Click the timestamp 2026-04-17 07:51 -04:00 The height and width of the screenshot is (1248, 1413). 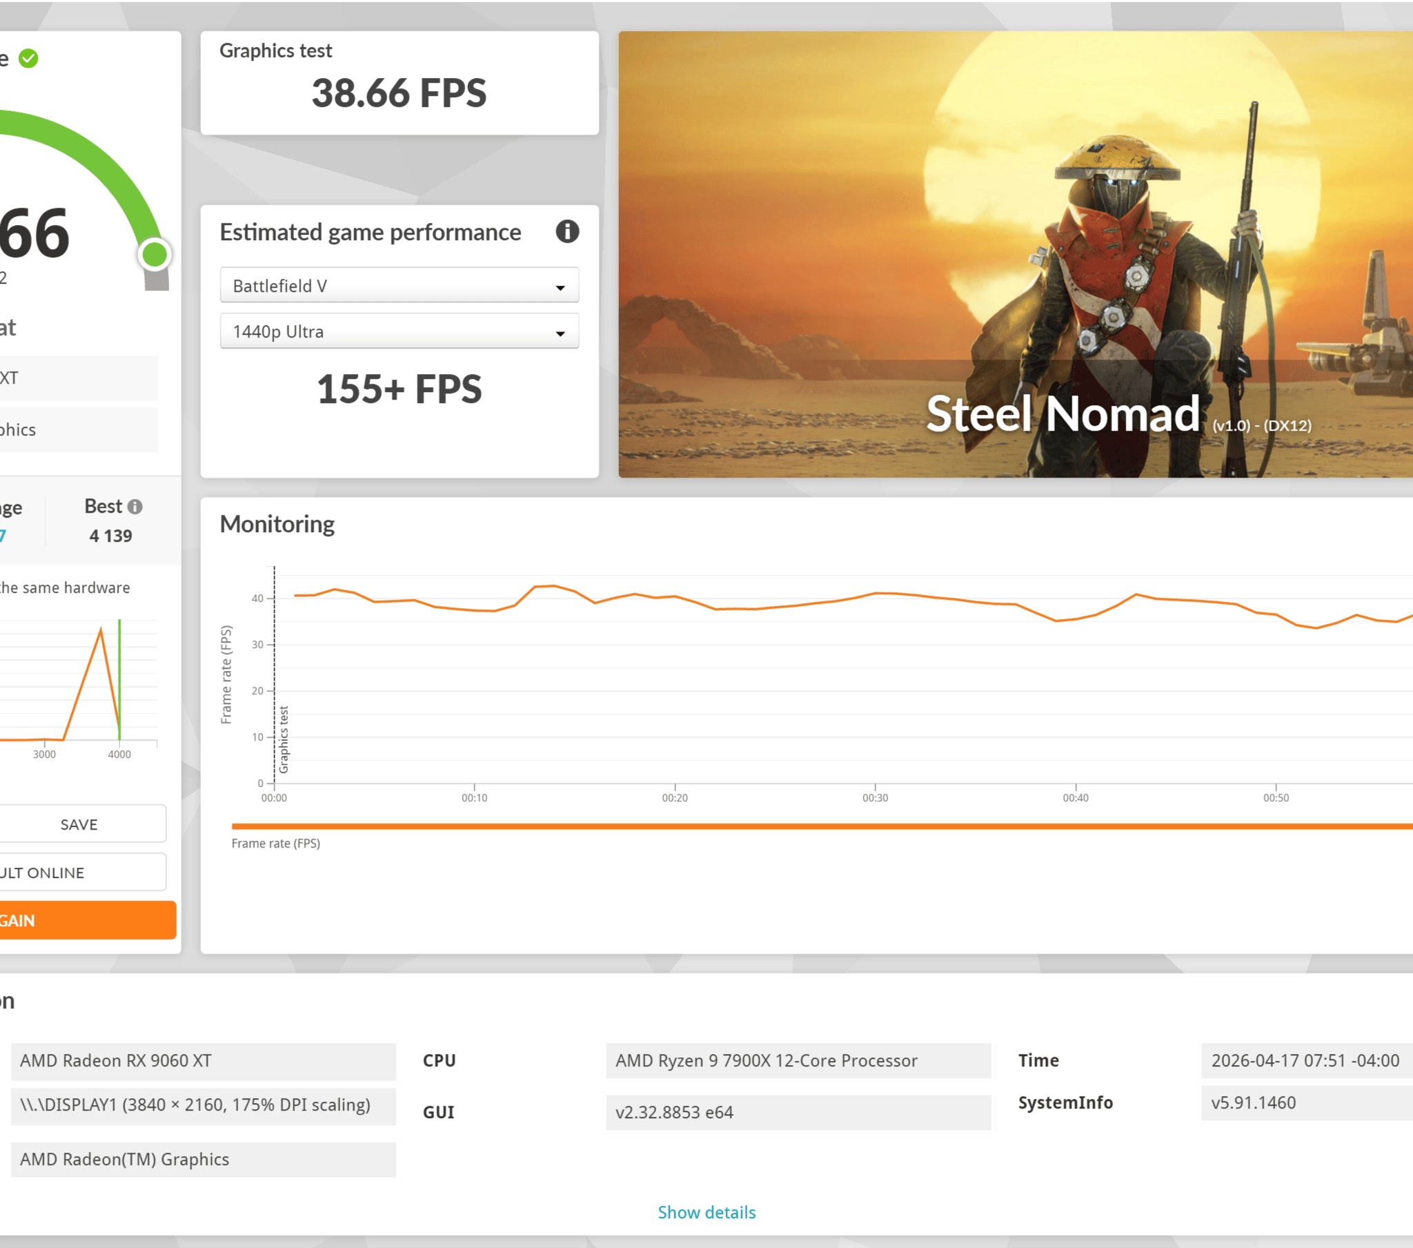1307,1060
